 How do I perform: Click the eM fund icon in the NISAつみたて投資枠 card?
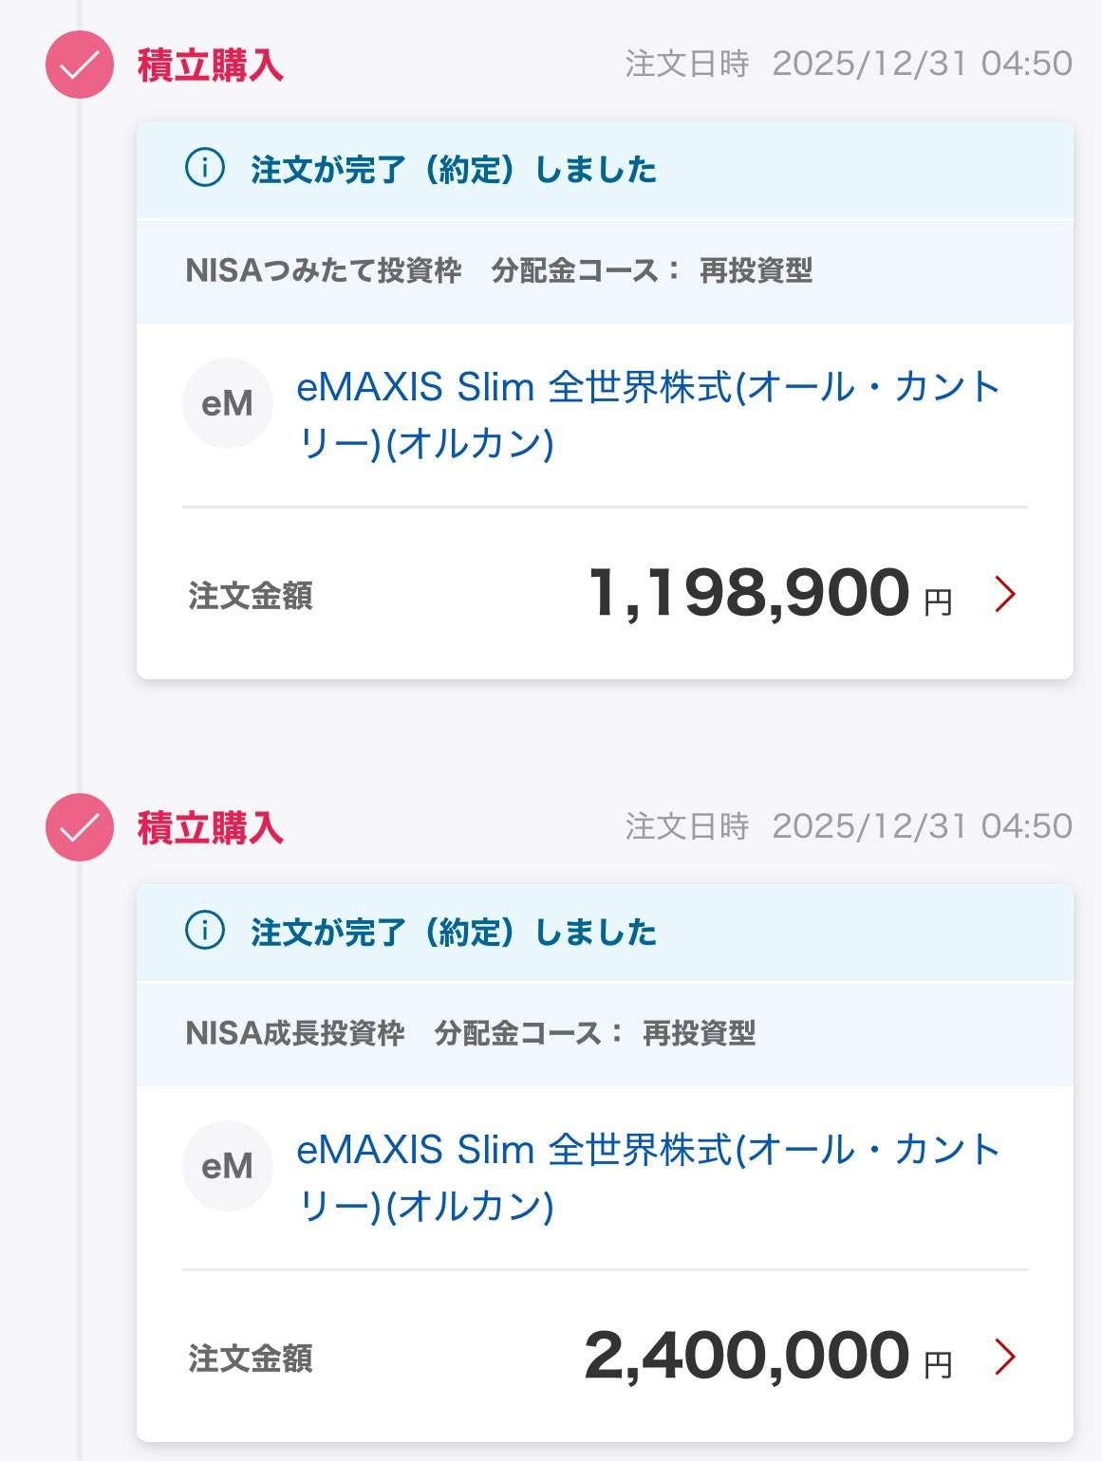pos(228,403)
